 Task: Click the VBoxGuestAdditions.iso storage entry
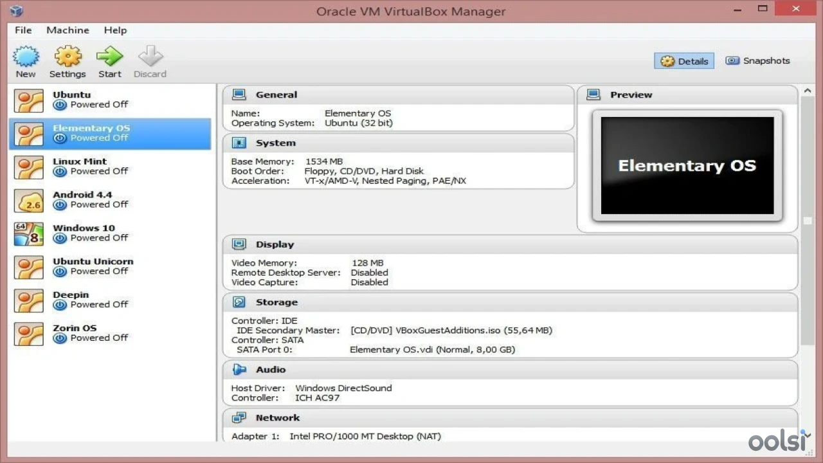click(451, 331)
